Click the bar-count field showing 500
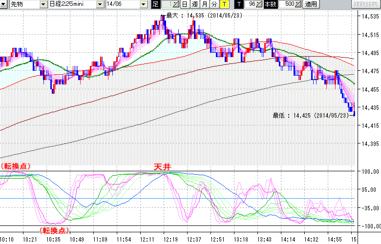The height and width of the screenshot is (244, 381). [x=287, y=4]
